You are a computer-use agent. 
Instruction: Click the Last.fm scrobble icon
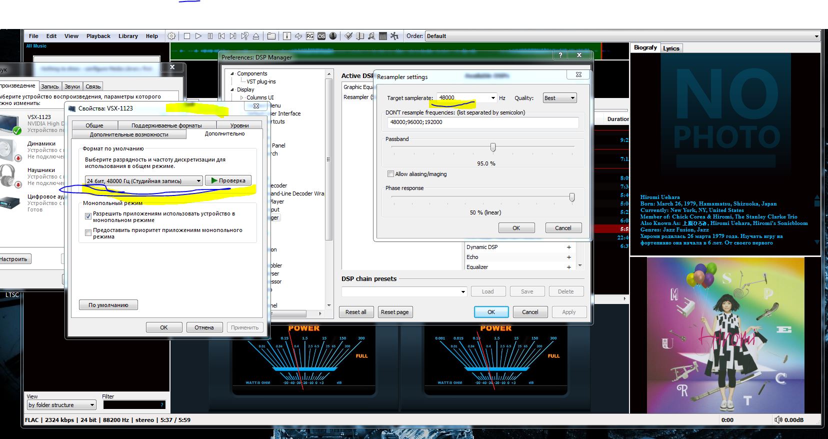point(321,36)
